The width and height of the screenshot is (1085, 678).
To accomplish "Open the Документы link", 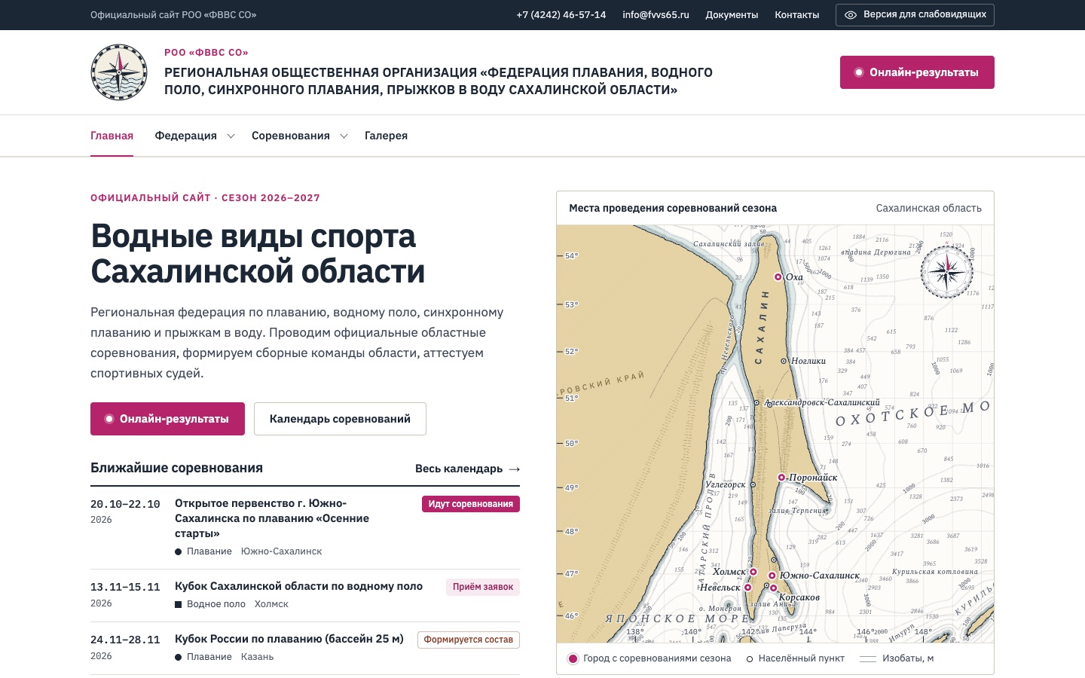I will coord(732,15).
